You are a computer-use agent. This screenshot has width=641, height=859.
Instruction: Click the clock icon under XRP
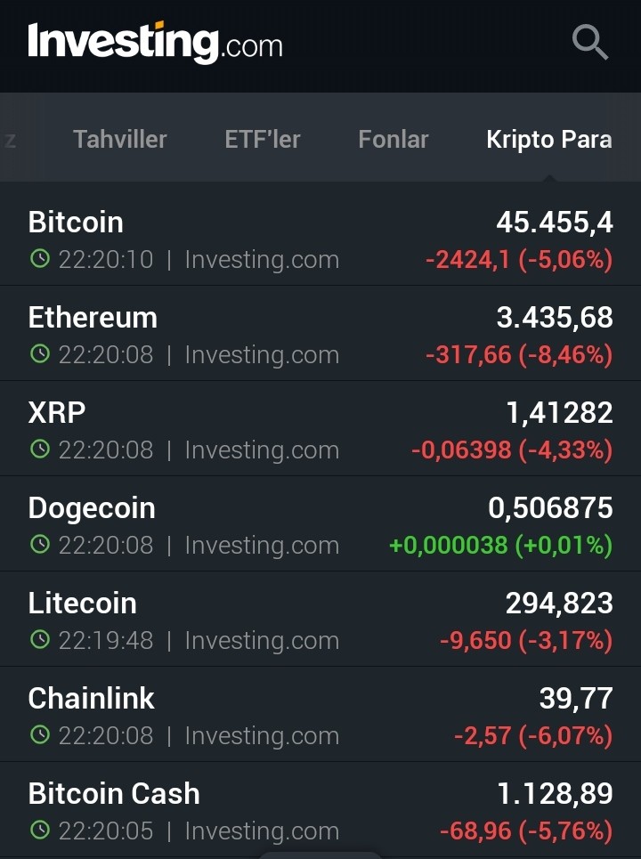[40, 449]
